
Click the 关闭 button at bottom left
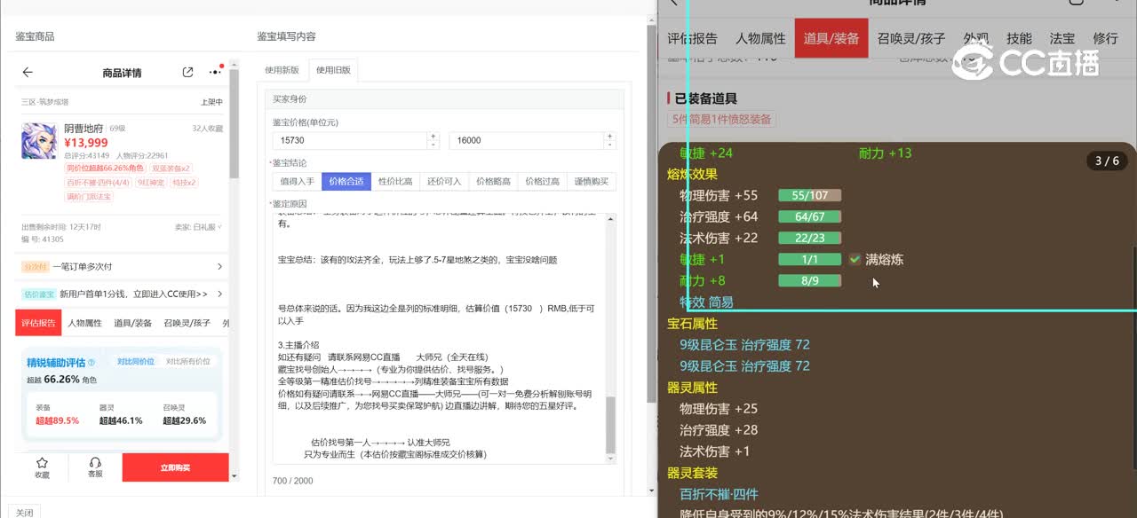click(24, 513)
